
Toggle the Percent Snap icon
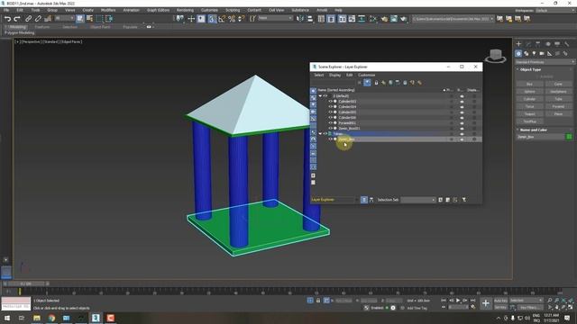click(232, 19)
